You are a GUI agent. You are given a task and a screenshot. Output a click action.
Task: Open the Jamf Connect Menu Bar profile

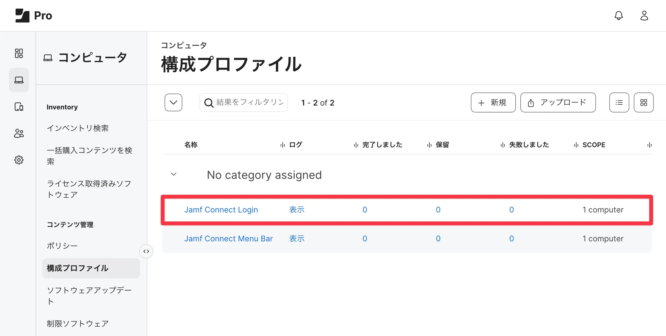point(228,239)
